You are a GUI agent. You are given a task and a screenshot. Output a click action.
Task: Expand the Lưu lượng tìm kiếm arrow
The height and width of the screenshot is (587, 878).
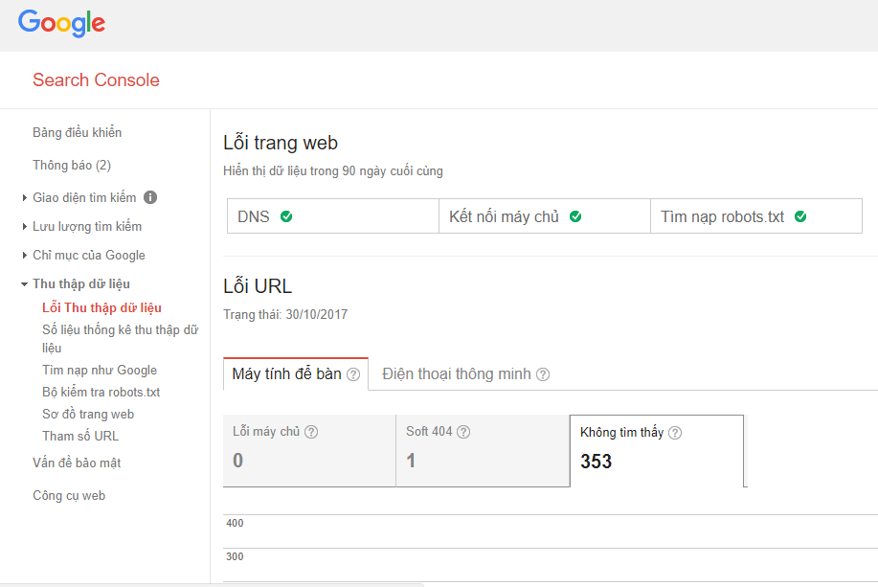[24, 226]
